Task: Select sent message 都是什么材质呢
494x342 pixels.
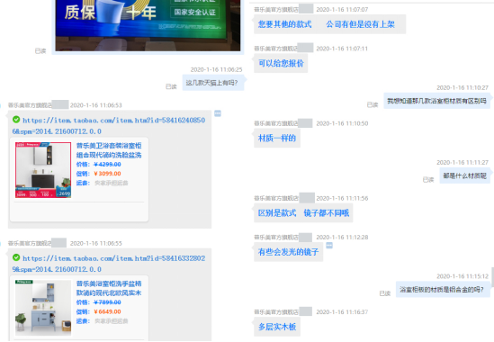Action: [464, 175]
